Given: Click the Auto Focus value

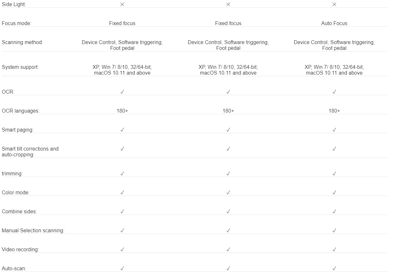Looking at the screenshot, I should [334, 23].
